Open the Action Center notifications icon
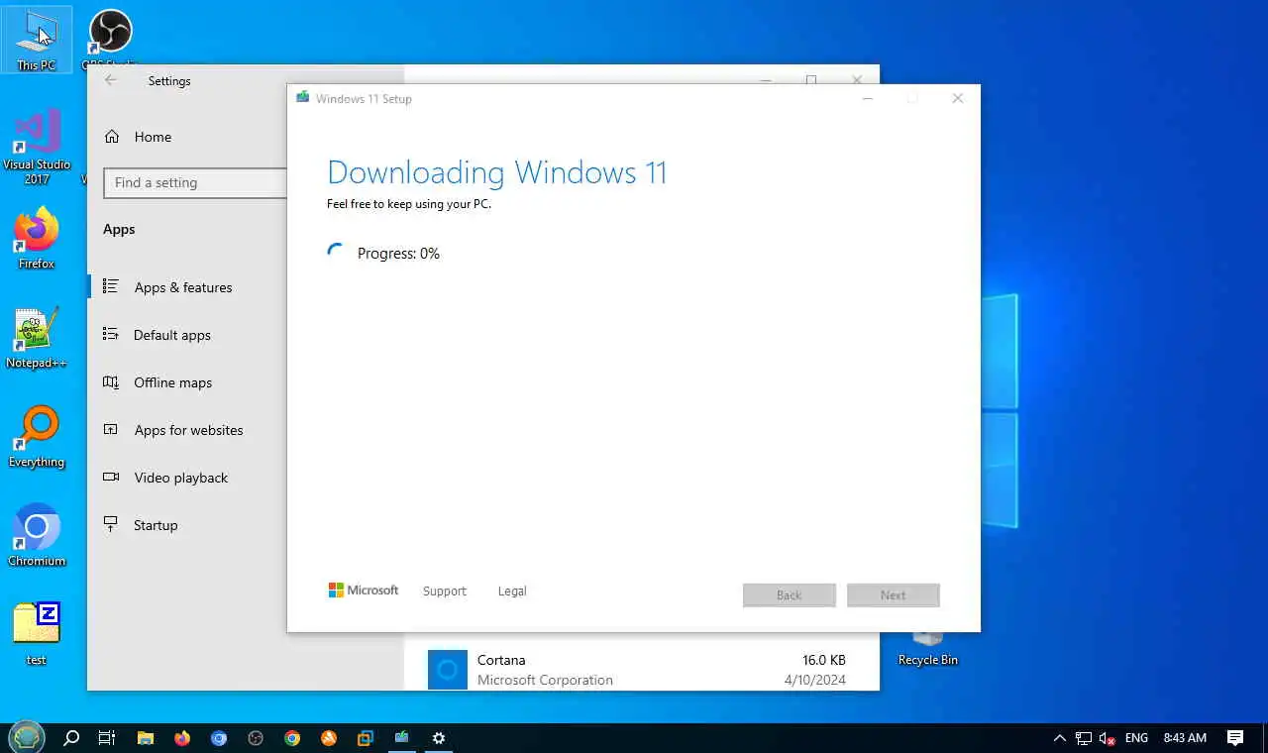Screen dimensions: 1268x753 click(x=1235, y=738)
